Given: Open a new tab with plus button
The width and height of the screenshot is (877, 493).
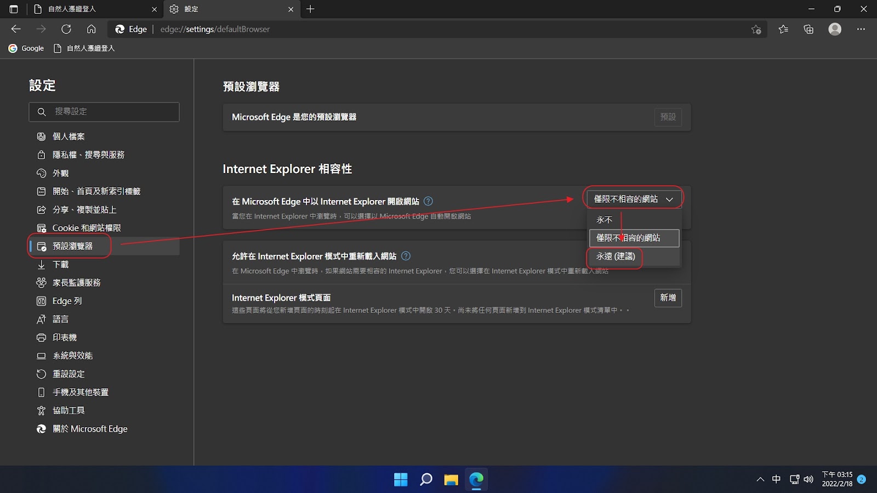Looking at the screenshot, I should (310, 9).
